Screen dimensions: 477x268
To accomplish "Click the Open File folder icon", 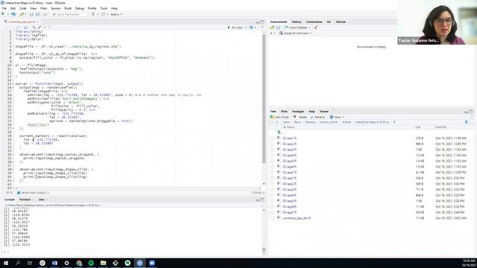I will (x=22, y=14).
